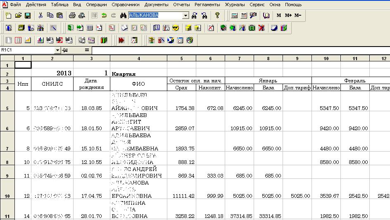Select row header 10 of the spreadsheet
Image resolution: width=390 pixels, height=220 pixels.
pyautogui.click(x=7, y=189)
